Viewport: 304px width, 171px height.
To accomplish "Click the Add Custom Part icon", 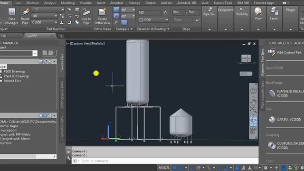I will (271, 52).
